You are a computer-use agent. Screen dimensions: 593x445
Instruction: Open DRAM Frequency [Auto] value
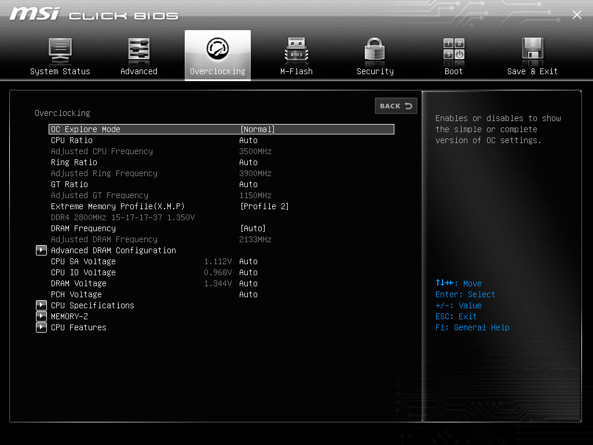pos(253,228)
